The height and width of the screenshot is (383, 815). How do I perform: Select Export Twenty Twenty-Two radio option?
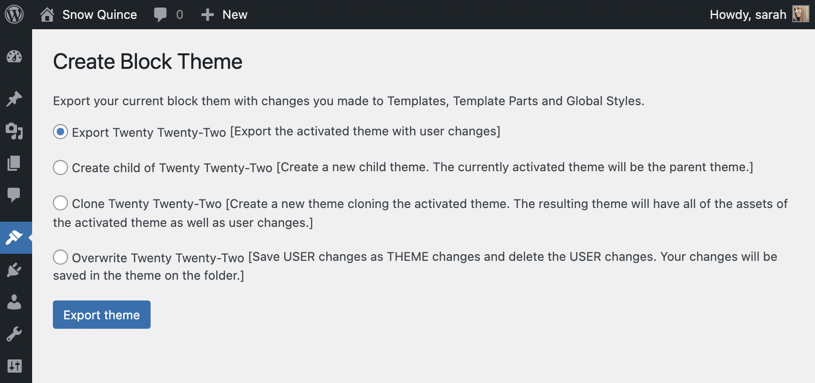pyautogui.click(x=60, y=132)
